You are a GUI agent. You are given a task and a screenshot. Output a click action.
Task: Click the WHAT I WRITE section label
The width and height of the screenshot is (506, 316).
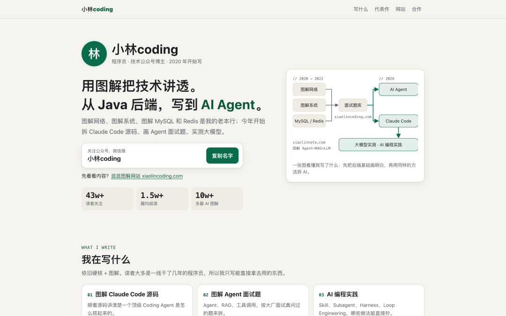98,248
